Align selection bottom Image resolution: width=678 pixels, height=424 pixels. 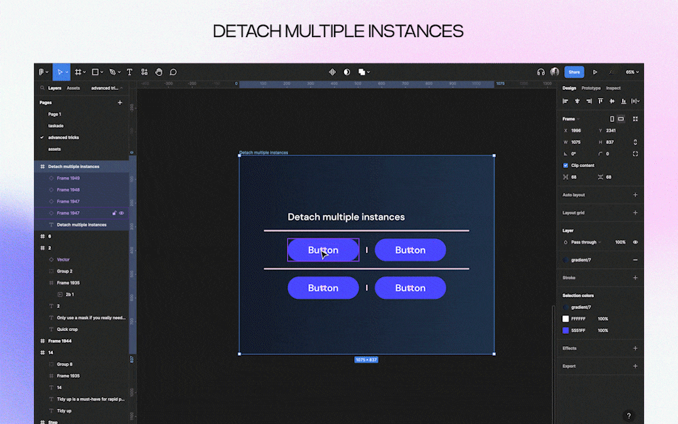[623, 101]
